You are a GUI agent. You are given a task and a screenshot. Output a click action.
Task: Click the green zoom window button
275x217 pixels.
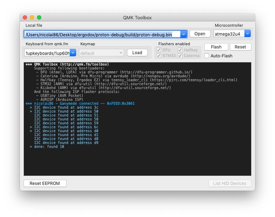tap(39, 17)
